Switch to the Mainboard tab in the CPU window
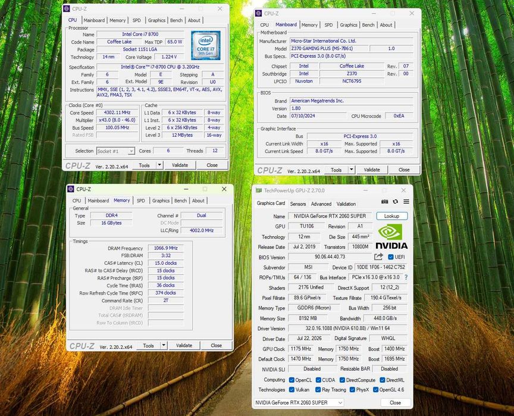 (94, 20)
